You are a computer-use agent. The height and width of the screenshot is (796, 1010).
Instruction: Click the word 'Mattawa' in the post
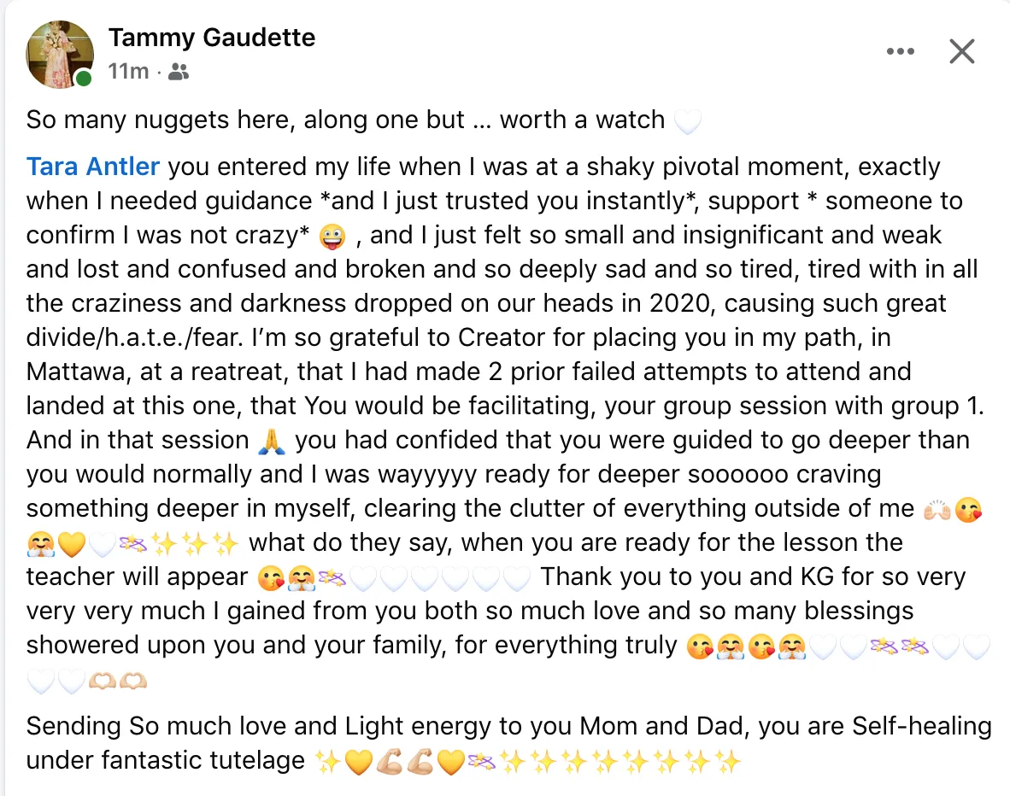click(75, 372)
